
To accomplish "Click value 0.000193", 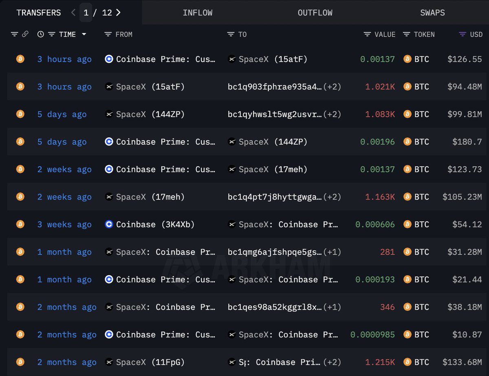I will [x=375, y=279].
